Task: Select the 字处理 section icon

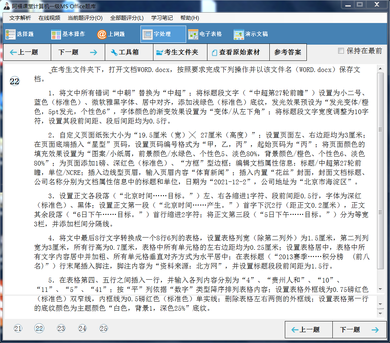Action: (x=147, y=35)
